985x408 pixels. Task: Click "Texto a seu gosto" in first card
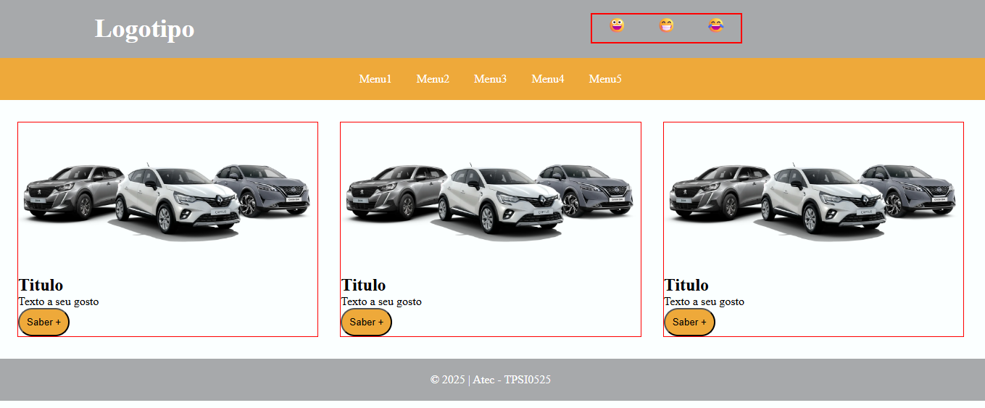tap(59, 301)
